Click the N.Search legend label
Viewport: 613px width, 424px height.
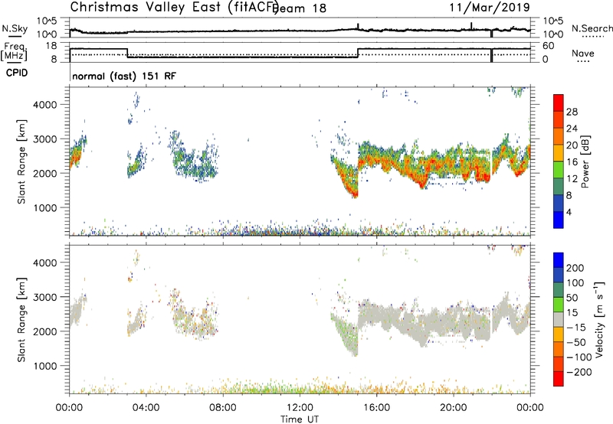coord(592,28)
